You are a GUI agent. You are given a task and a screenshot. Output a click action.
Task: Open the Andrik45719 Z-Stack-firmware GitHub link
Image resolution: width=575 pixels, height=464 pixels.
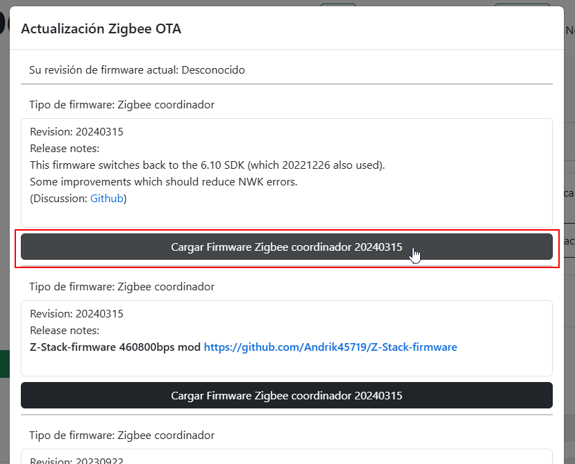[x=330, y=347]
